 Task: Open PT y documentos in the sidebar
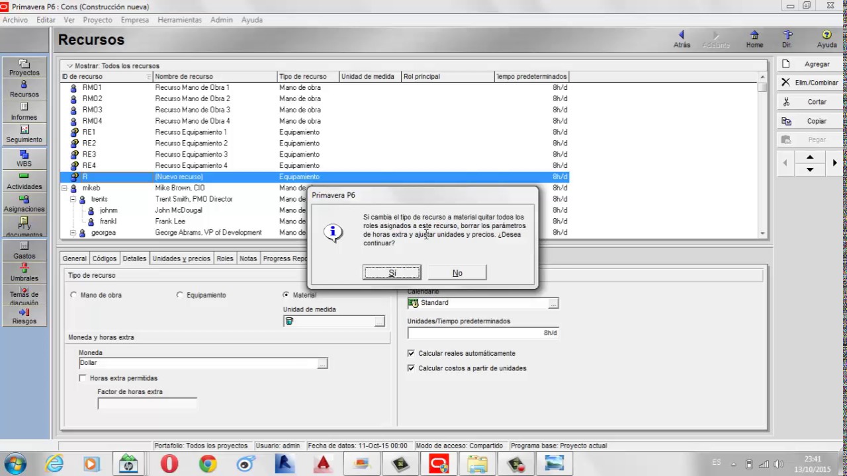[x=24, y=226]
